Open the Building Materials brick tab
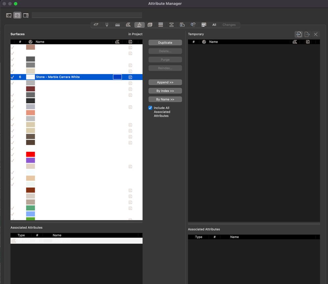328x284 pixels. click(150, 25)
